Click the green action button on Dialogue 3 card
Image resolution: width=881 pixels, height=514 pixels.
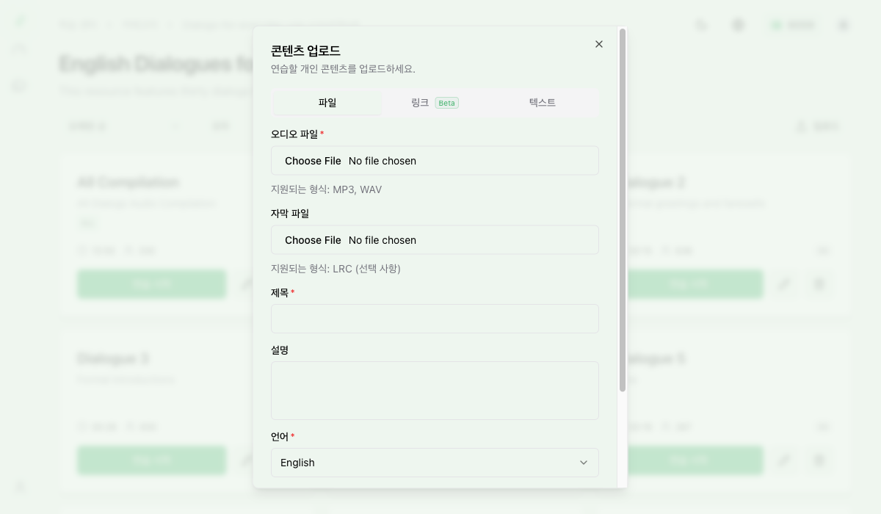[x=151, y=460]
